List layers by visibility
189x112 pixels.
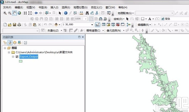tap(15, 43)
